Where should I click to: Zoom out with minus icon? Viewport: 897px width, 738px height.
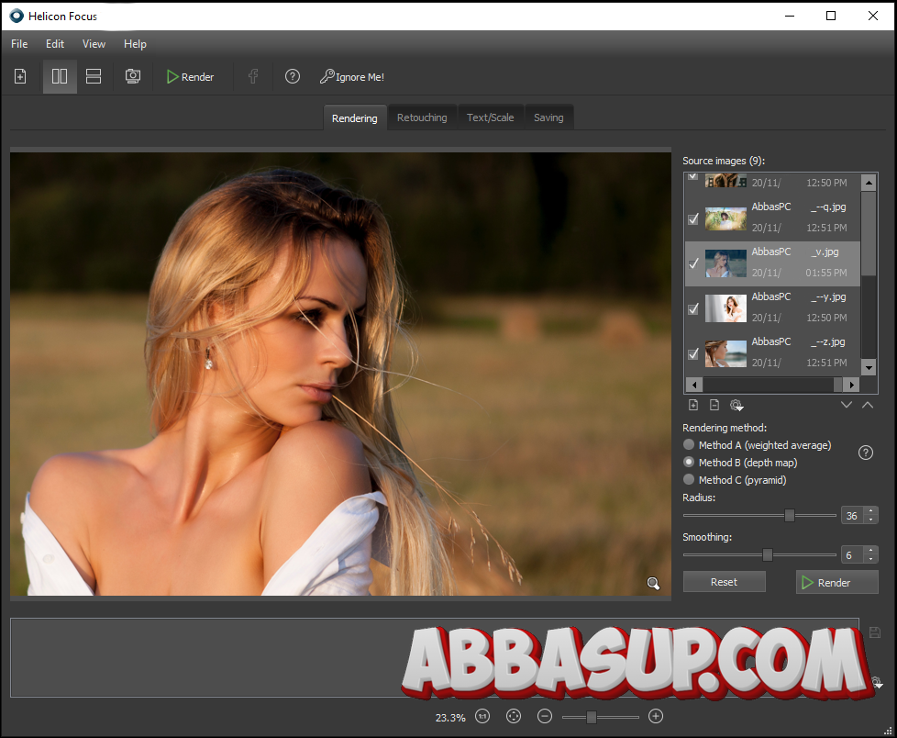[x=545, y=716]
